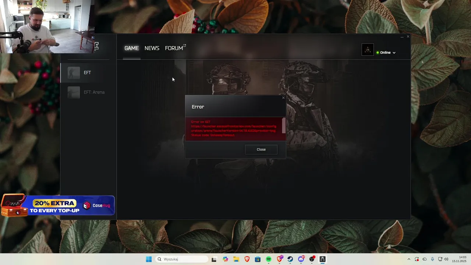Click the EFT: Arena thumbnail icon

(x=74, y=92)
